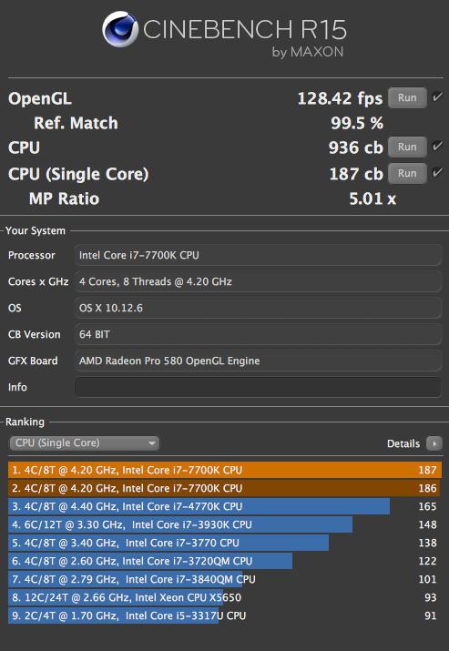Expand ranking Details panel
The image size is (449, 651).
414,443
